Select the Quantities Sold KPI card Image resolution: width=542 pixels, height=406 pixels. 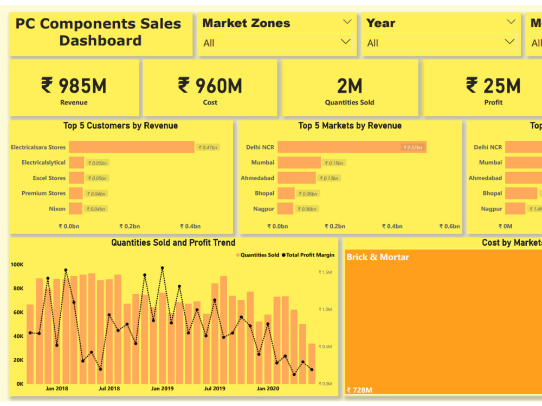(349, 88)
